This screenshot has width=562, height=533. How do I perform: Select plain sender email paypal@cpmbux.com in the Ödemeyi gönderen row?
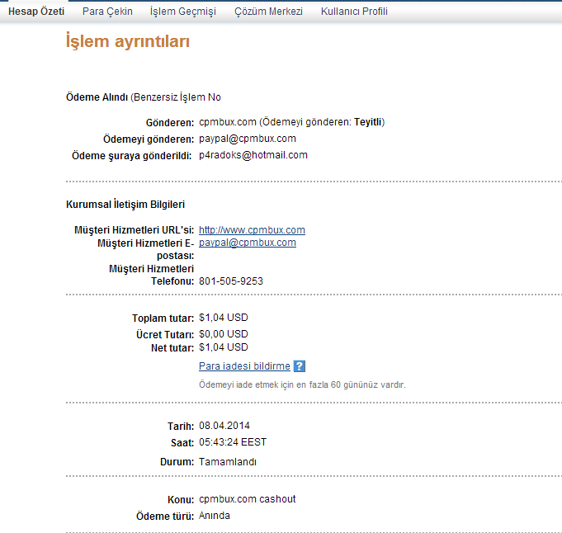(248, 139)
